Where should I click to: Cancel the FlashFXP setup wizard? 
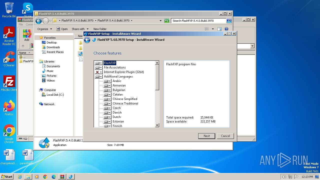pyautogui.click(x=225, y=136)
